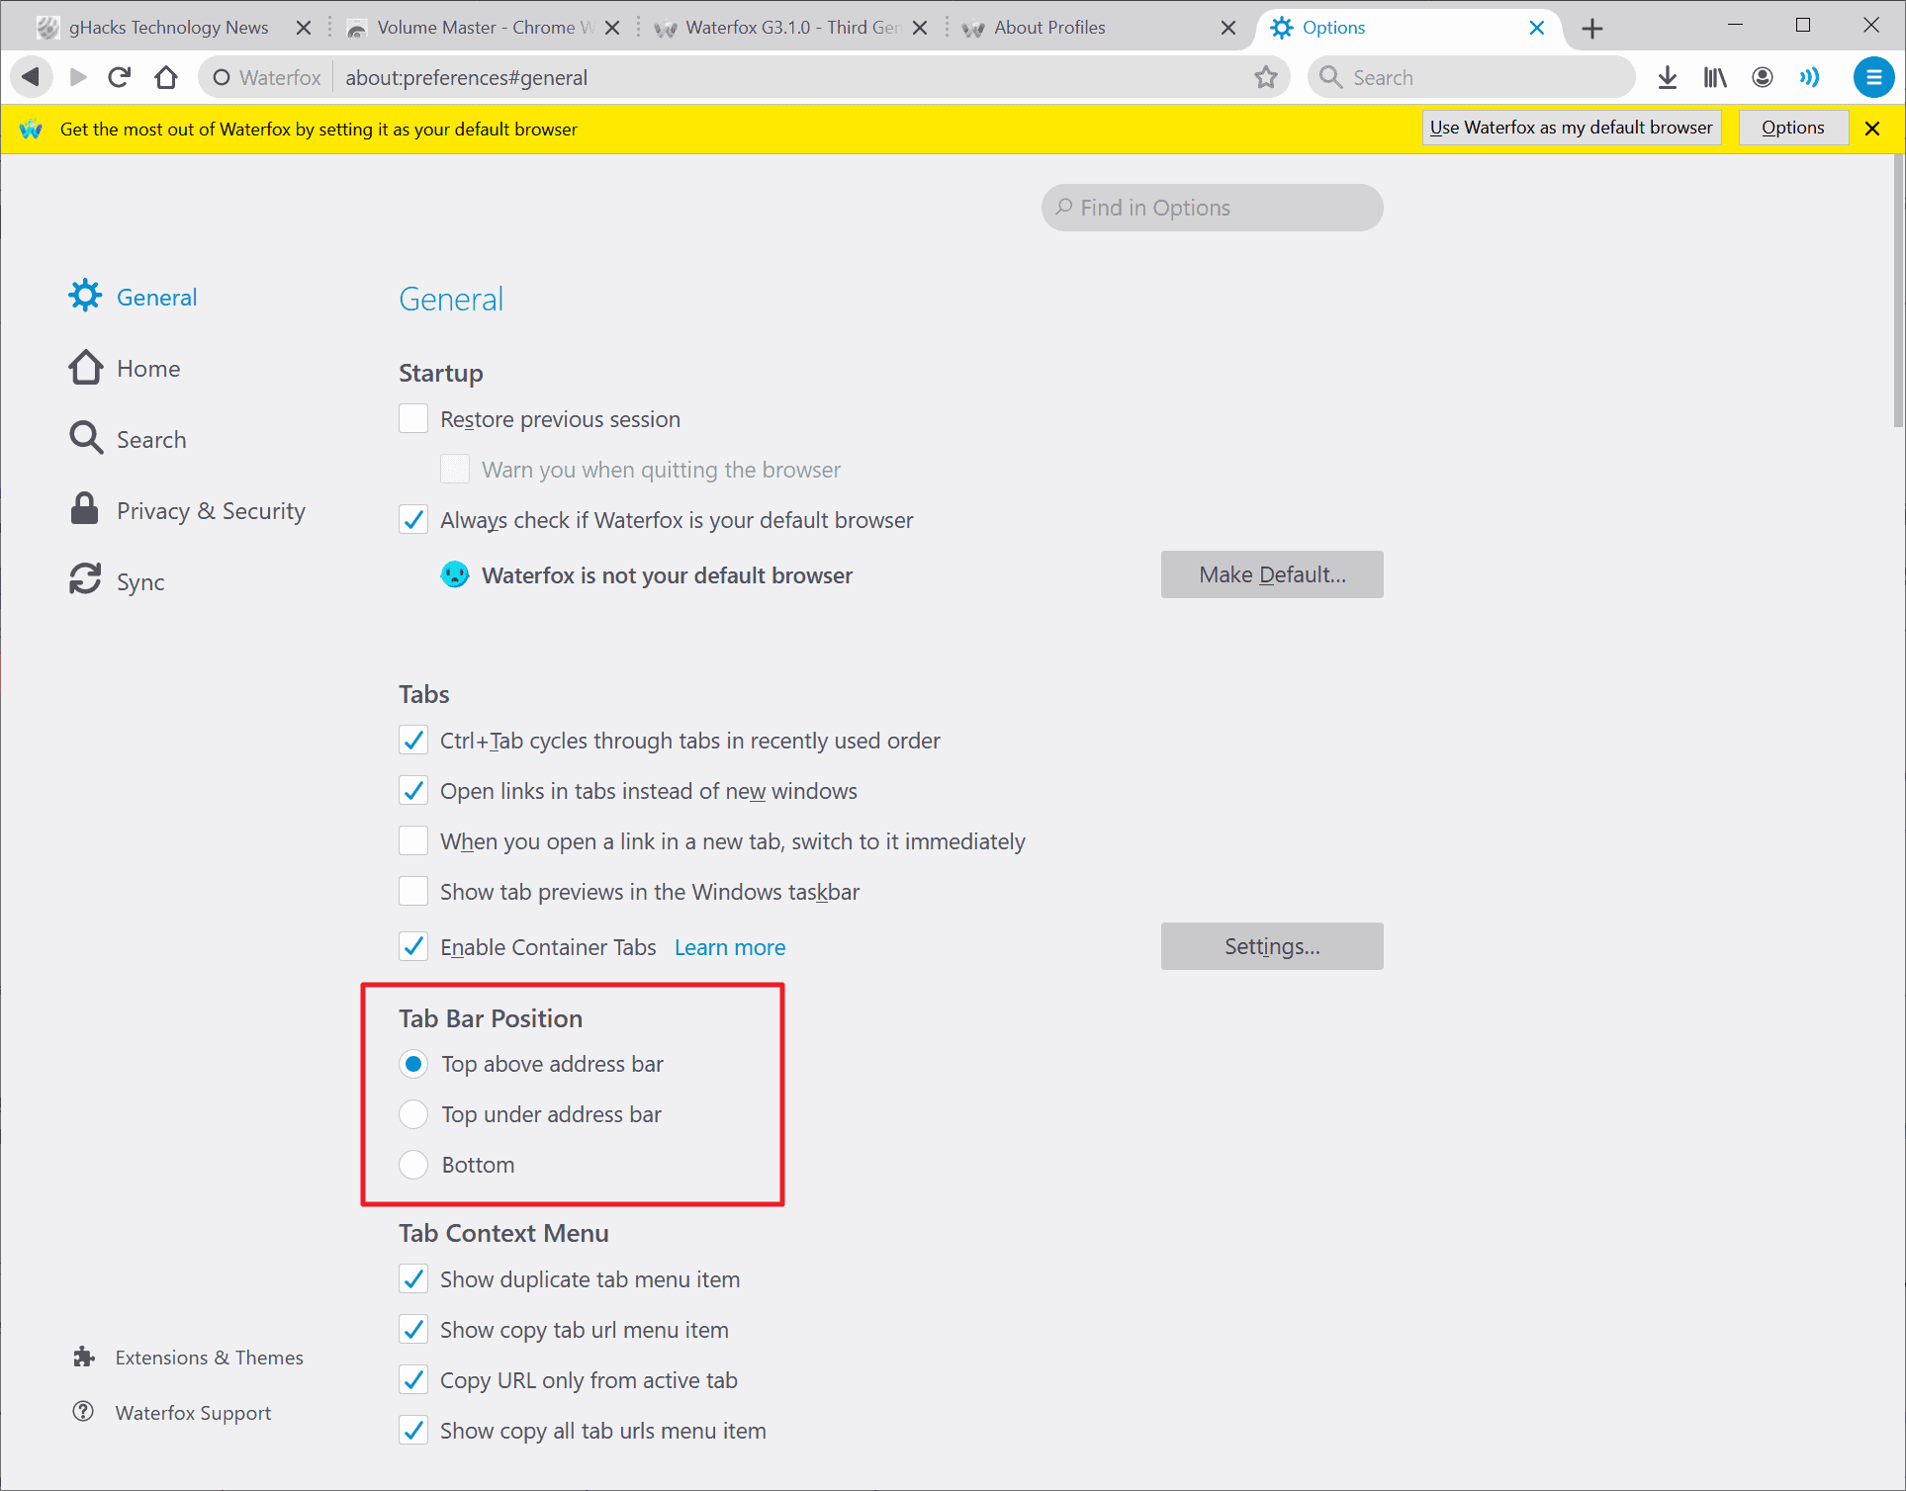
Task: Click the Make Default button
Action: 1272,574
